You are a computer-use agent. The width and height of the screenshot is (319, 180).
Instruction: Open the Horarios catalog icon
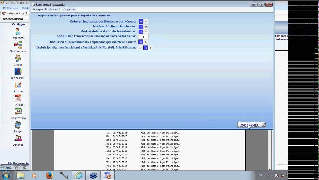pos(18,85)
